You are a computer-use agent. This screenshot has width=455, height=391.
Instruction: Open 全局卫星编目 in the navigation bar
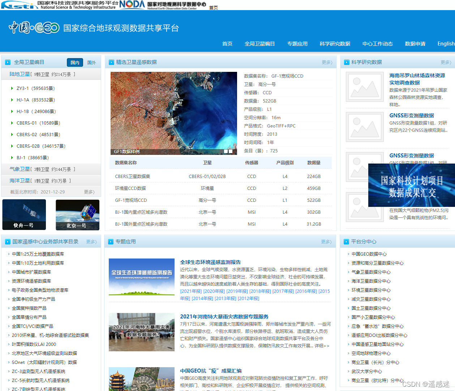[259, 44]
